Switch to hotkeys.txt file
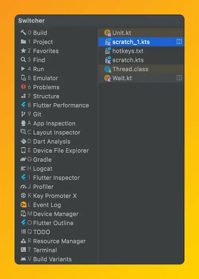The width and height of the screenshot is (199, 279). [x=141, y=51]
